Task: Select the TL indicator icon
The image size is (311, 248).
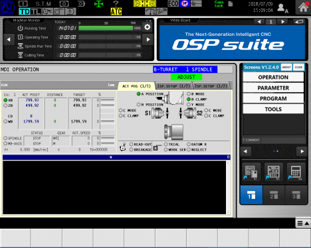Action: point(36,11)
